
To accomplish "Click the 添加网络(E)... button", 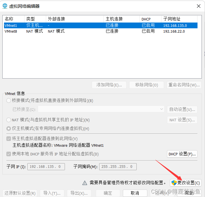I will pyautogui.click(x=109, y=85).
